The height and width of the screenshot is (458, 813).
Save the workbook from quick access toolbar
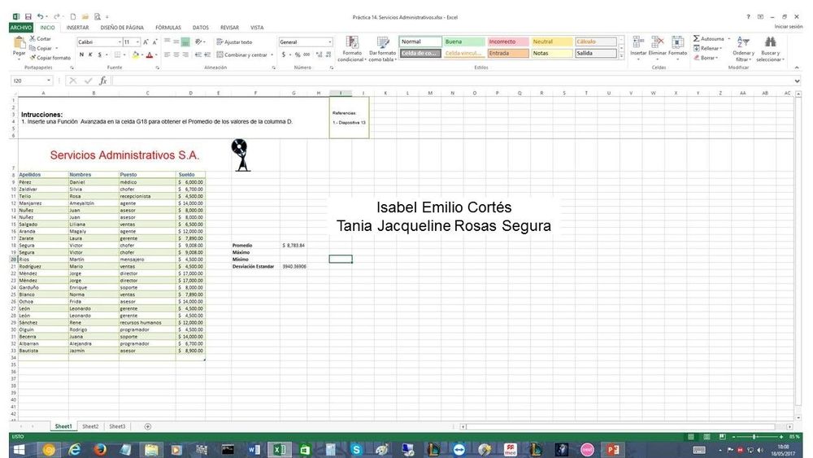coord(28,16)
